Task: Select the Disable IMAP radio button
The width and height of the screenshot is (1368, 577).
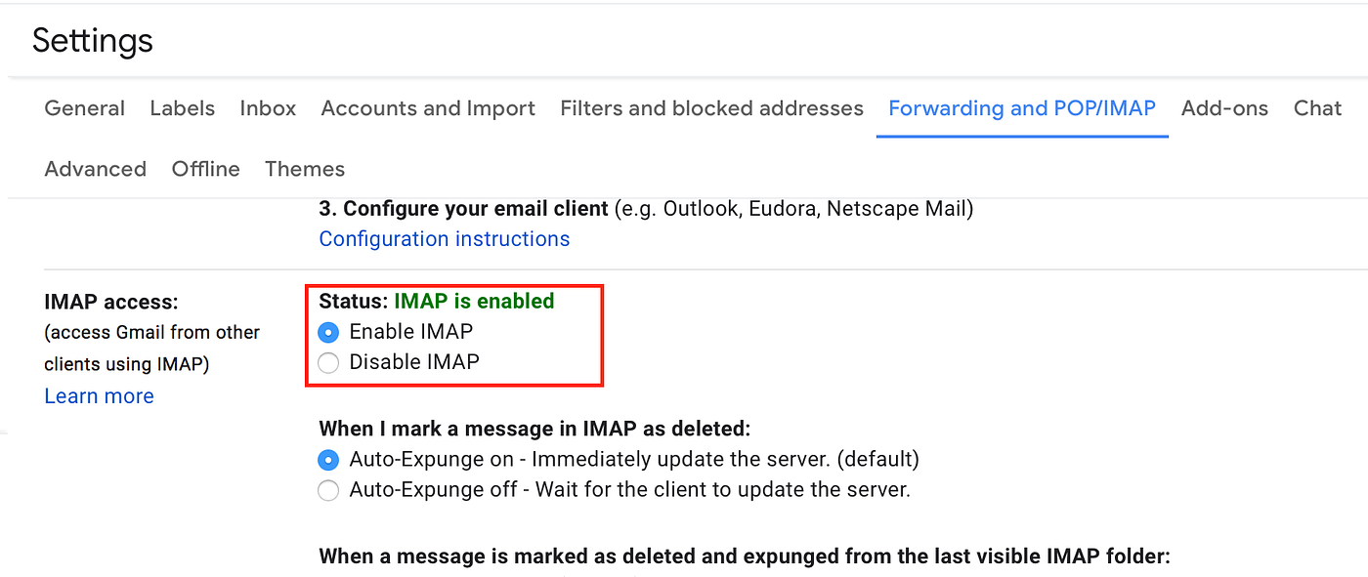Action: 328,363
